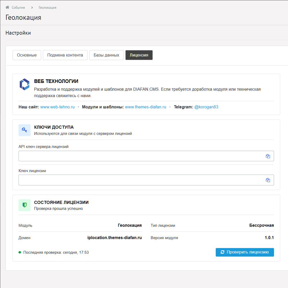Focus the API ключ сервера лицензий field

[x=141, y=156]
